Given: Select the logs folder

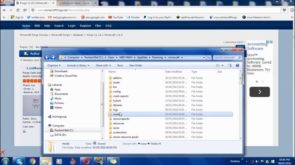Looking at the screenshot, I should [115, 110].
